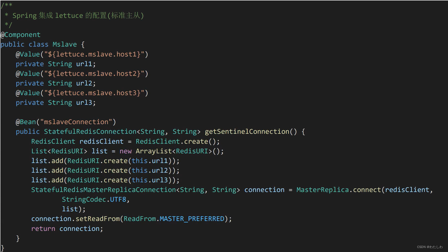Viewport: 448px width, 252px height.
Task: Place cursor on url2 field declaration
Action: point(56,83)
